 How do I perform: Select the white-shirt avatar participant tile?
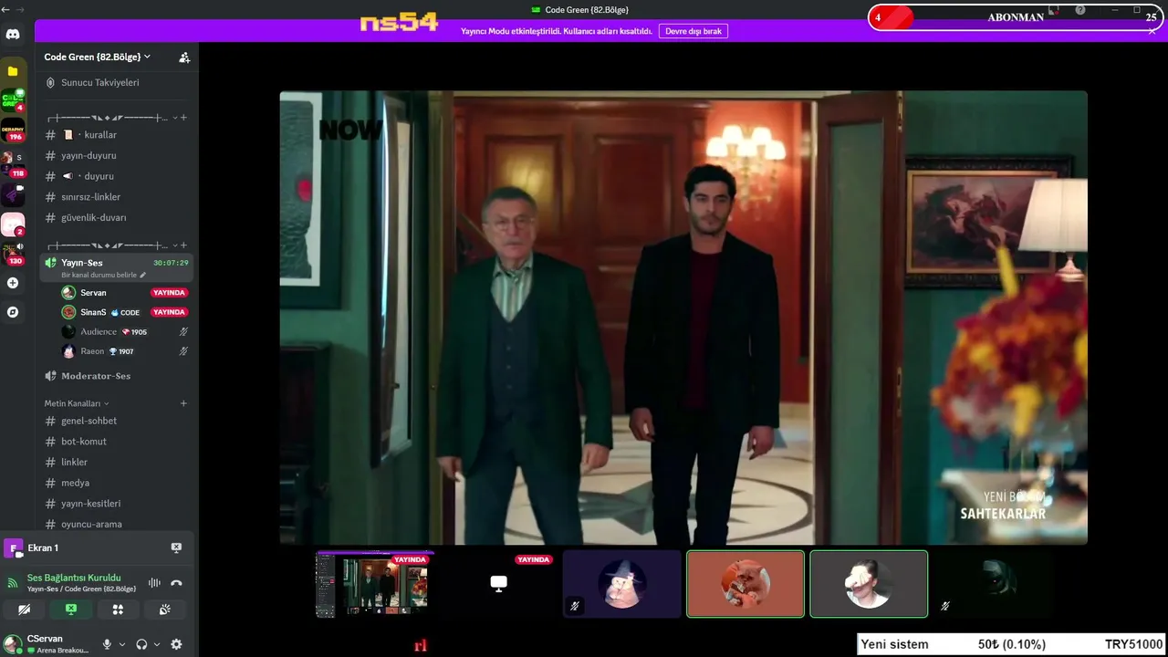869,584
